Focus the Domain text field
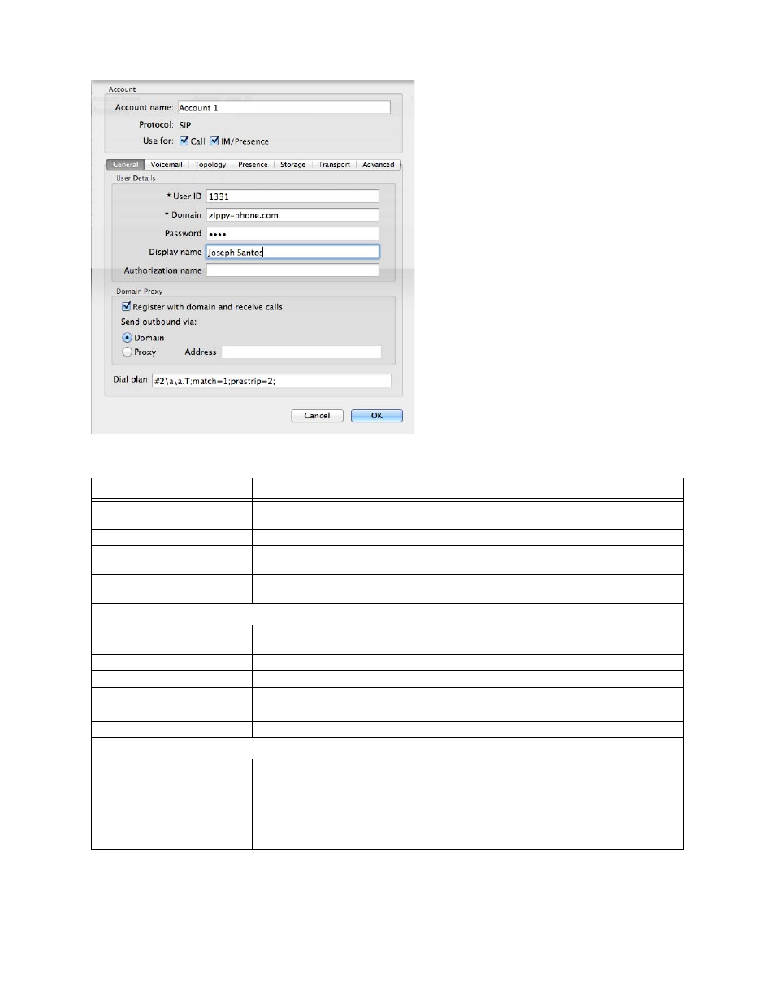The width and height of the screenshot is (775, 1003). coord(292,215)
